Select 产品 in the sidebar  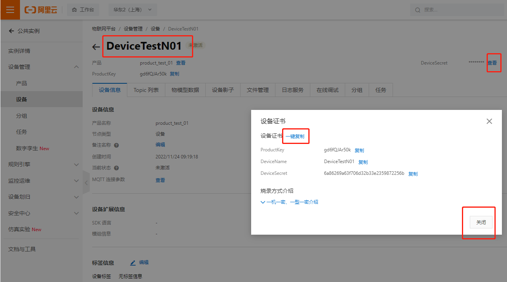[22, 83]
